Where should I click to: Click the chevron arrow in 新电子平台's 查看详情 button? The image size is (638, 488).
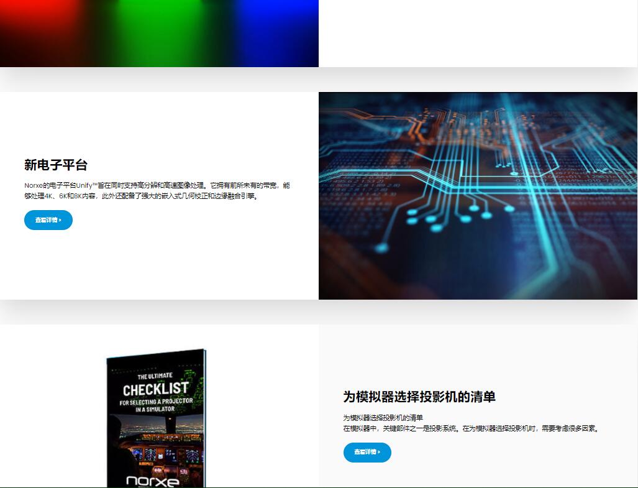click(x=60, y=220)
